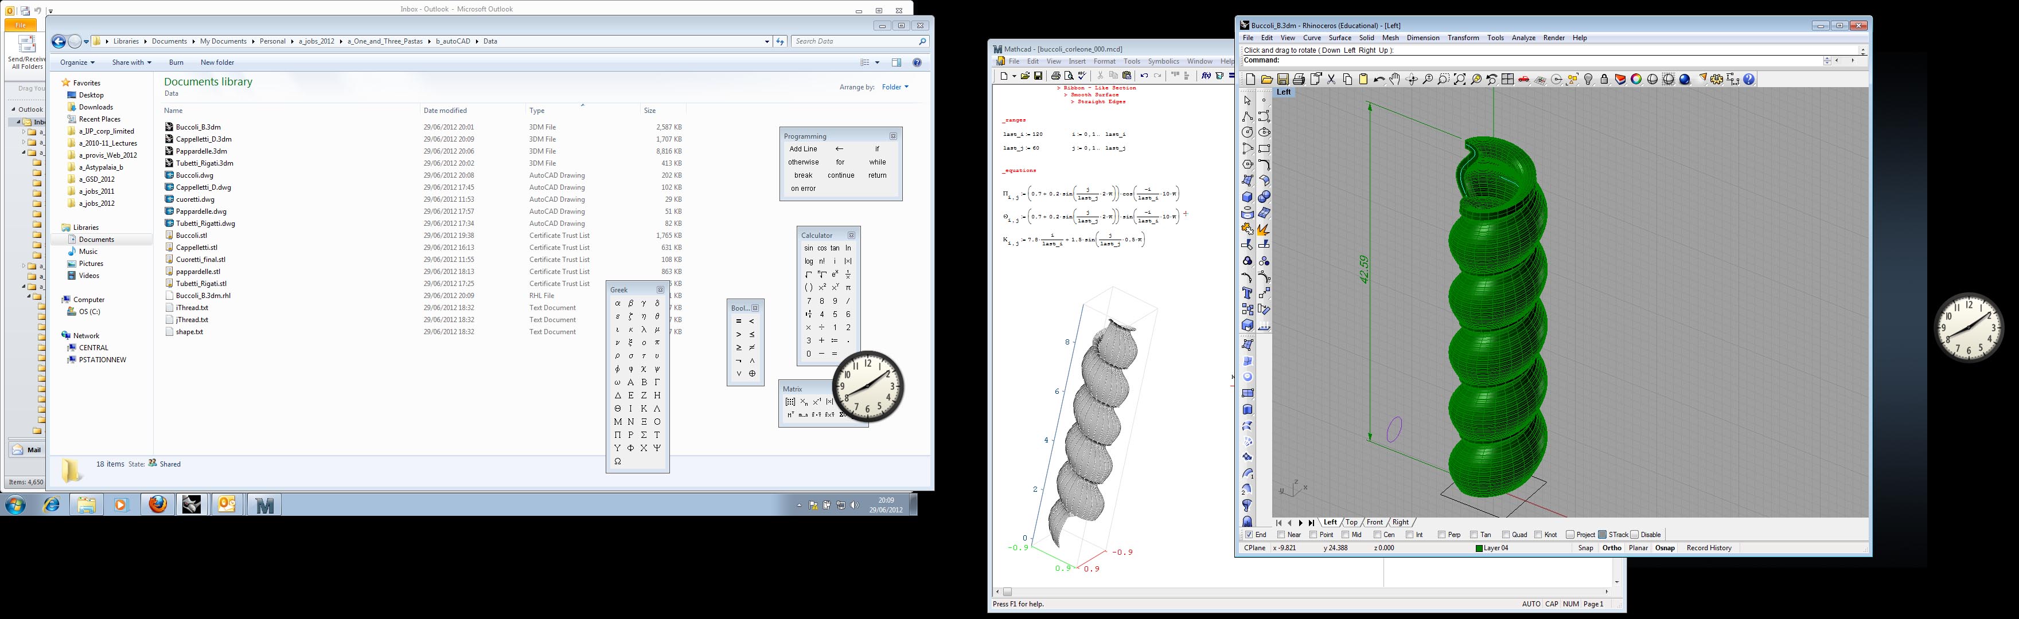
Task: Toggle Ortho mode in the status bar
Action: click(x=1611, y=548)
